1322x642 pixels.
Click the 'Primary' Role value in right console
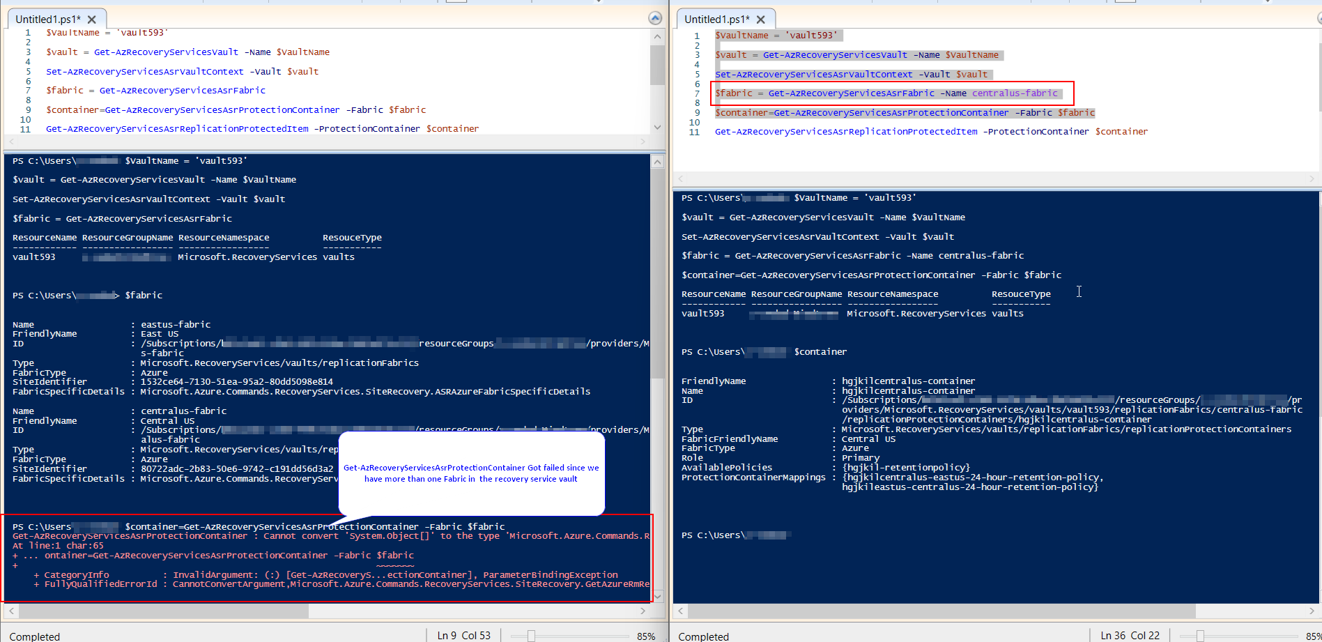[861, 458]
